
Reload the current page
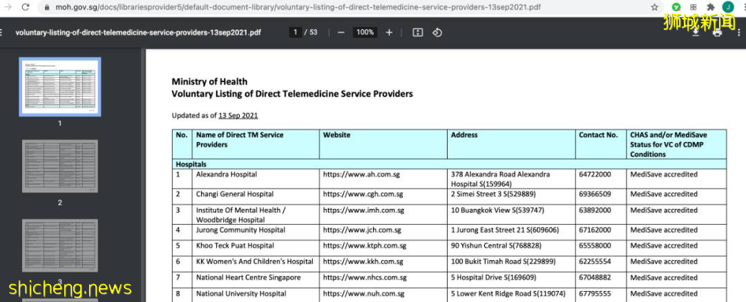26,7
